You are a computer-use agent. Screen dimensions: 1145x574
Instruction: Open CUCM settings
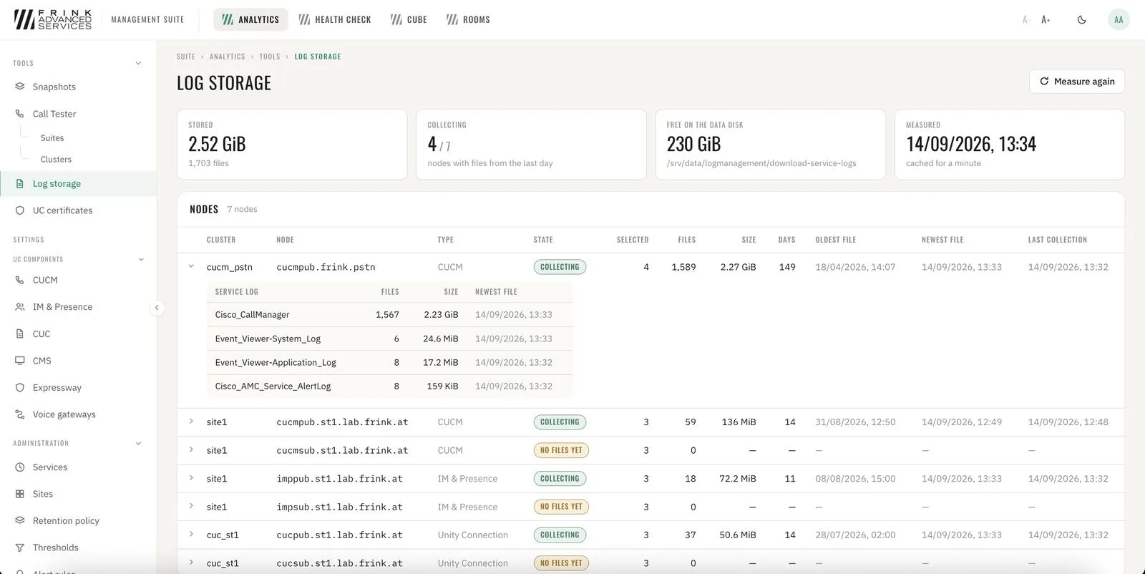pos(45,280)
